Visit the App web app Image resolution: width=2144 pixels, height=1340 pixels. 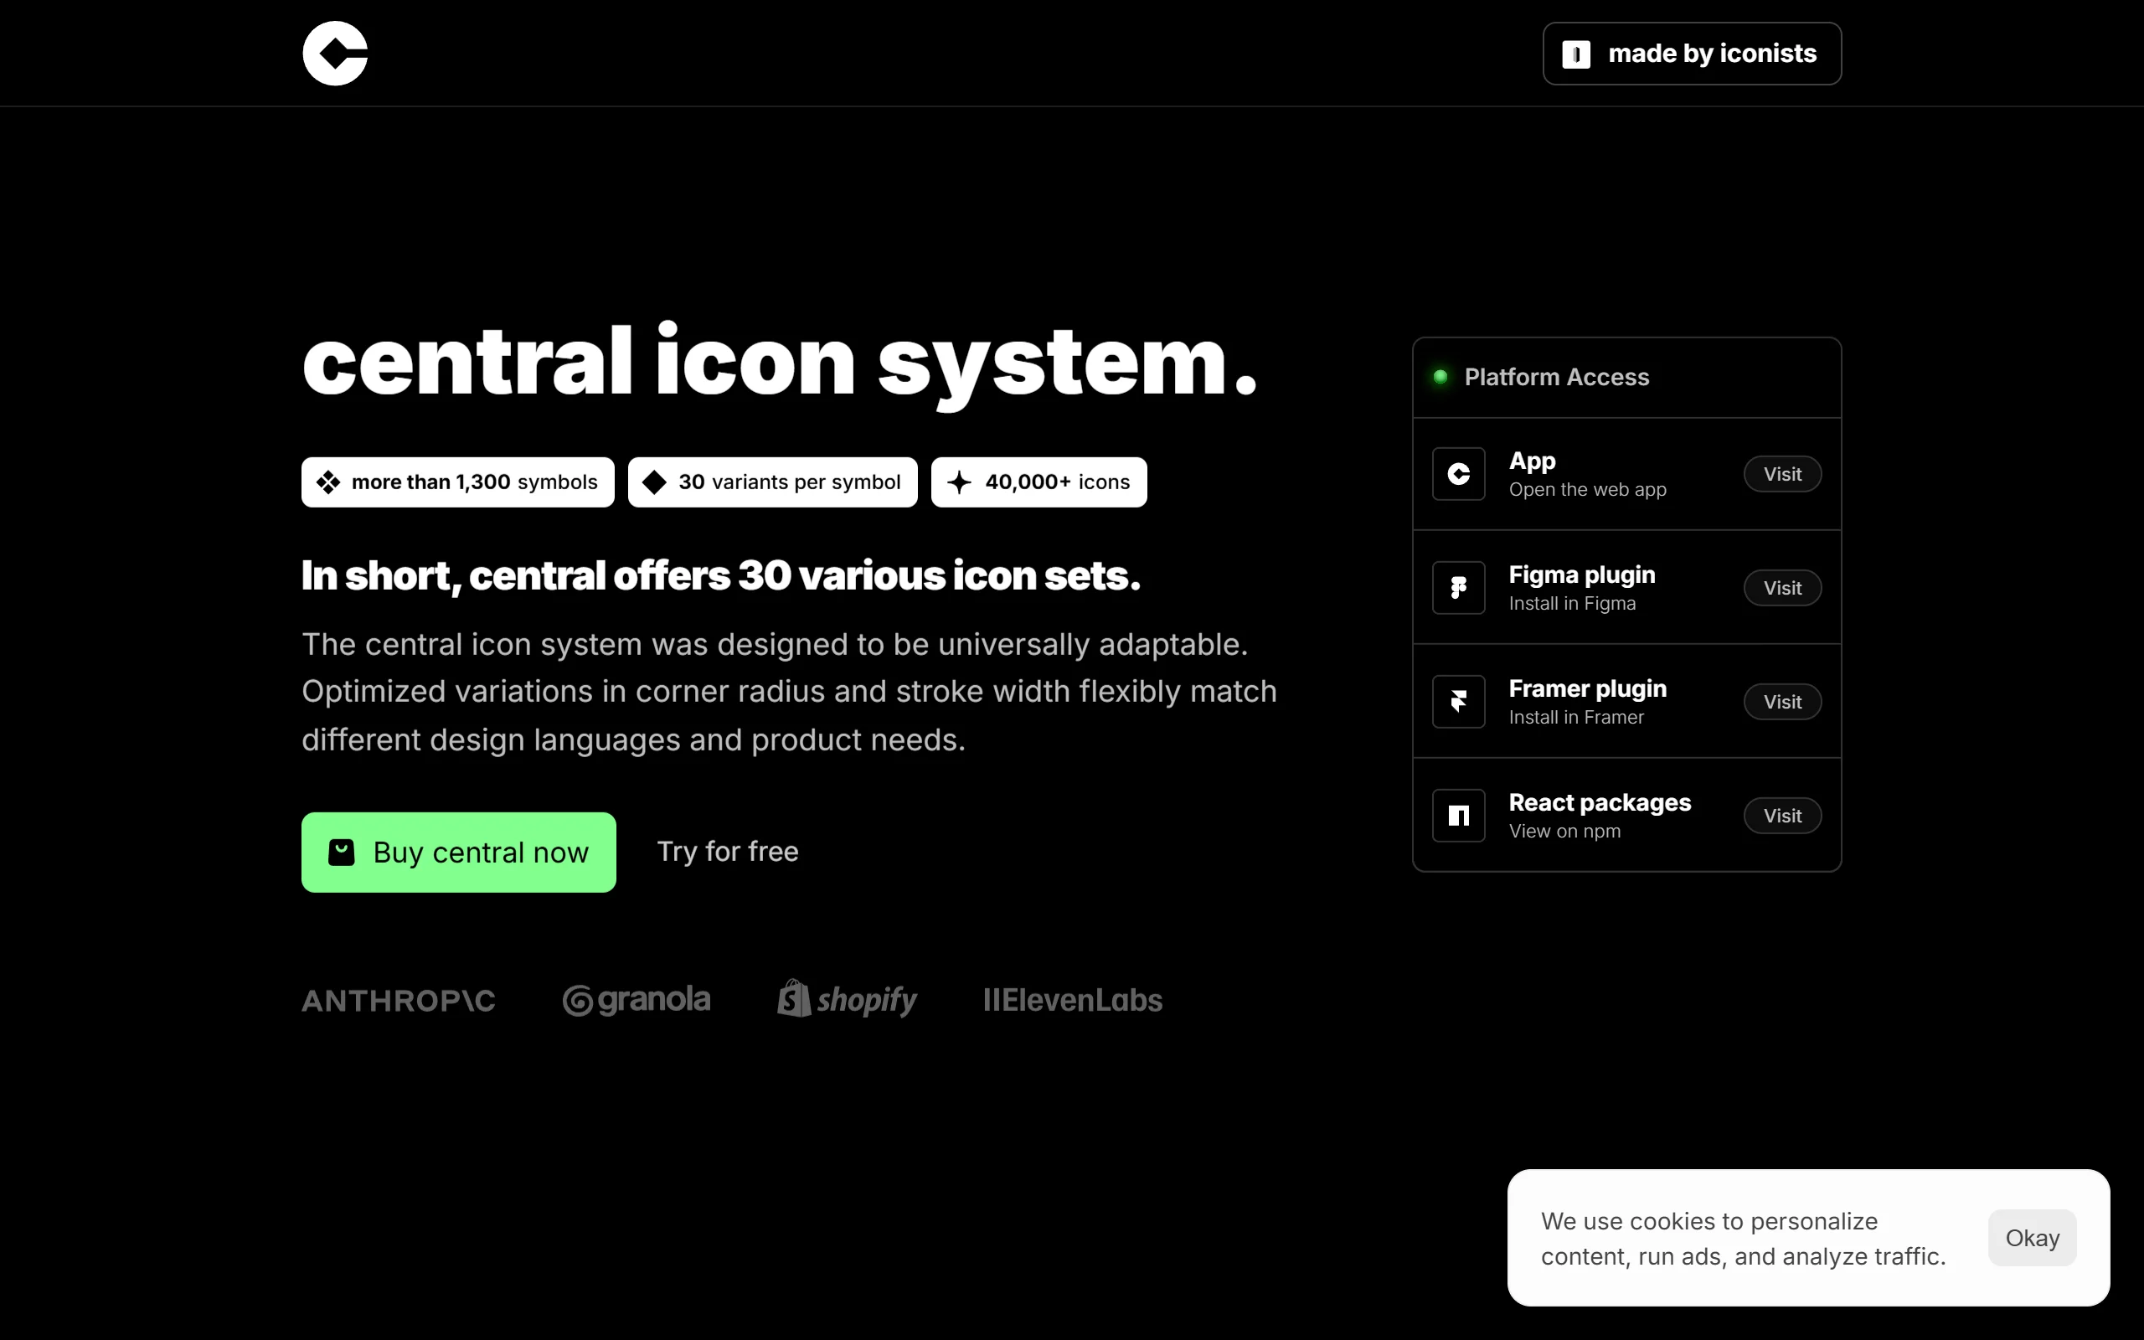1782,474
